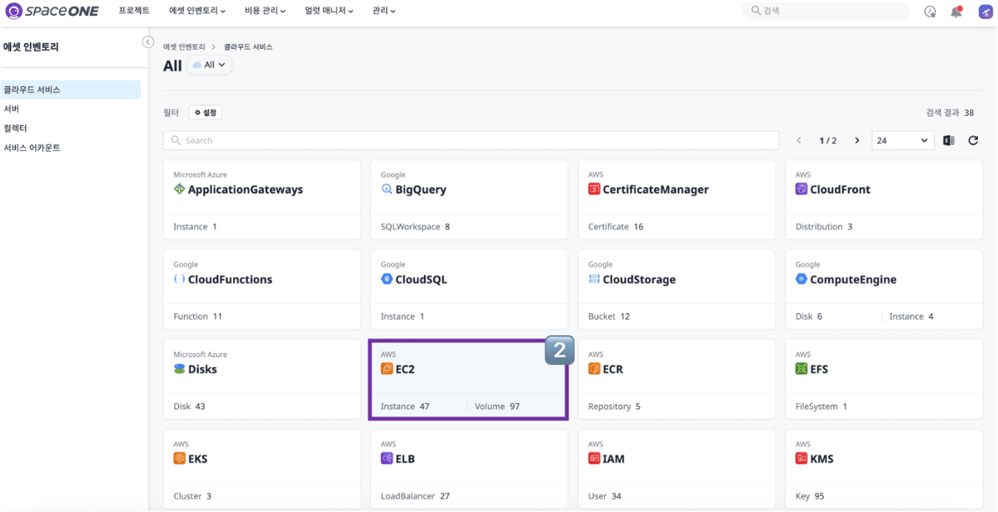Click the EKS service icon

pyautogui.click(x=179, y=458)
